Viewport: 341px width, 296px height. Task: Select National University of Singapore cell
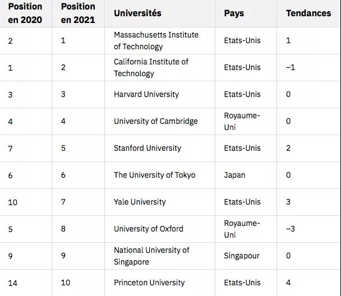point(151,256)
